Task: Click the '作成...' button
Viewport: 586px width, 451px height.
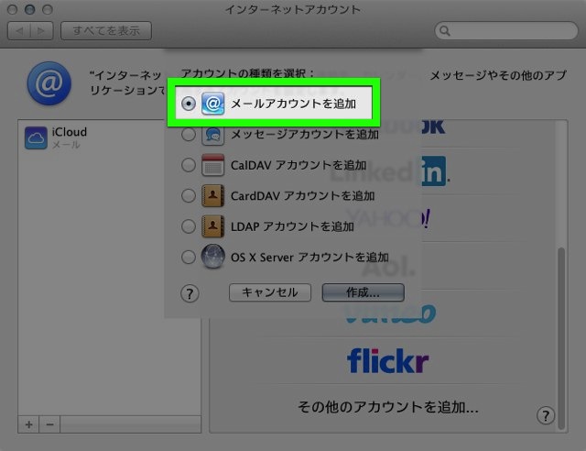Action: [x=363, y=292]
